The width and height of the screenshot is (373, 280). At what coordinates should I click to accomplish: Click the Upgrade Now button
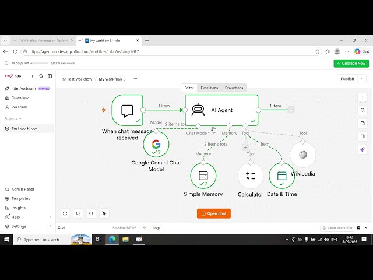[x=351, y=64]
